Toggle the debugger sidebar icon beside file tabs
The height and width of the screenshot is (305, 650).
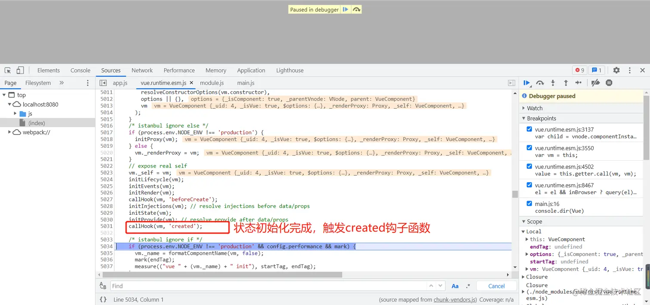tap(512, 83)
